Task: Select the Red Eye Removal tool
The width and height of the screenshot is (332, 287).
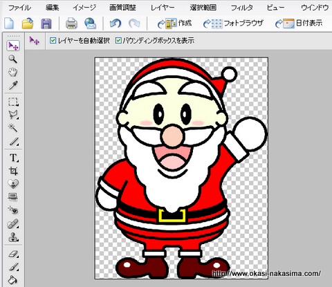Action: point(13,210)
